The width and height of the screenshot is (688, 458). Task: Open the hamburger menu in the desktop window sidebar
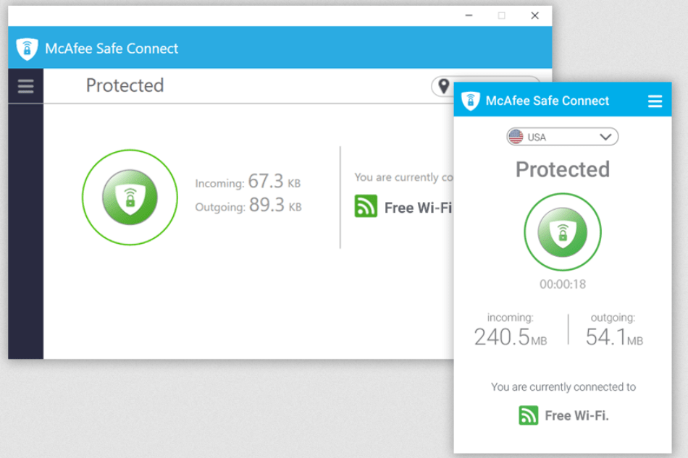point(25,86)
